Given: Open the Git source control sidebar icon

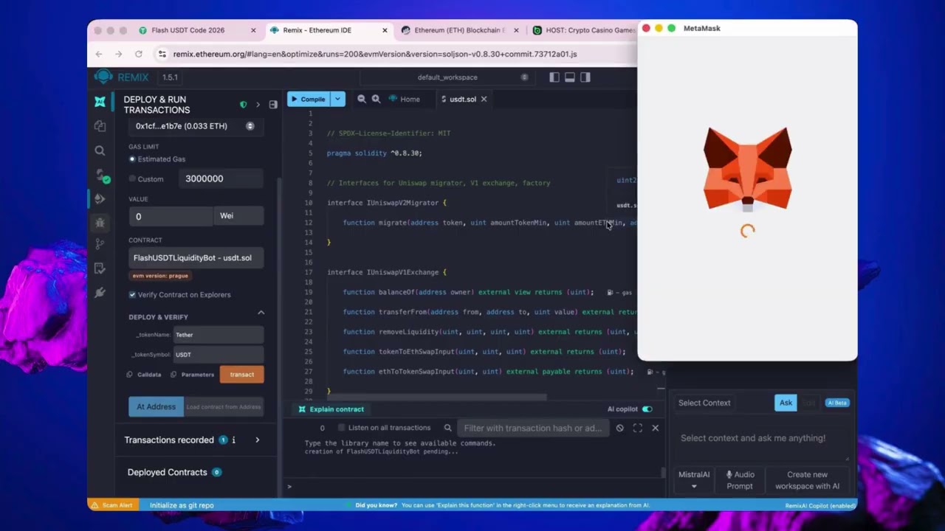Looking at the screenshot, I should click(x=100, y=244).
